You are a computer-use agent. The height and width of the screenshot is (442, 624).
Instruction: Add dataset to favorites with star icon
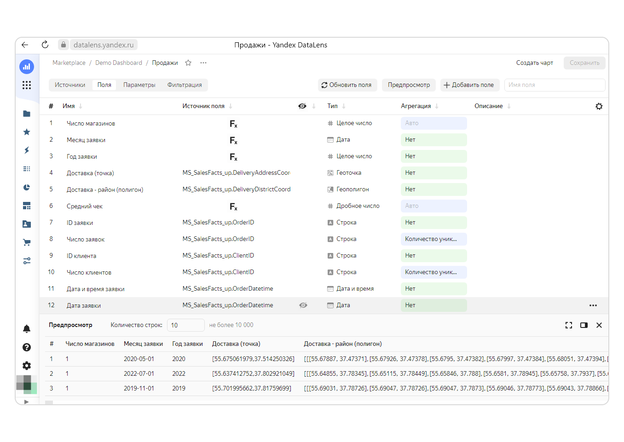(x=188, y=63)
